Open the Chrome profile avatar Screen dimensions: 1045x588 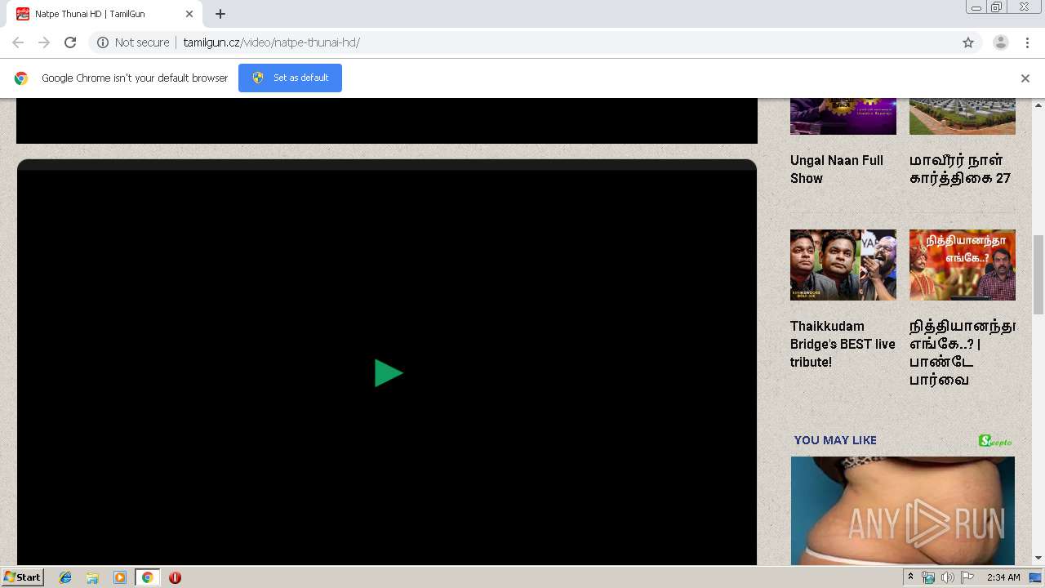[x=1000, y=42]
